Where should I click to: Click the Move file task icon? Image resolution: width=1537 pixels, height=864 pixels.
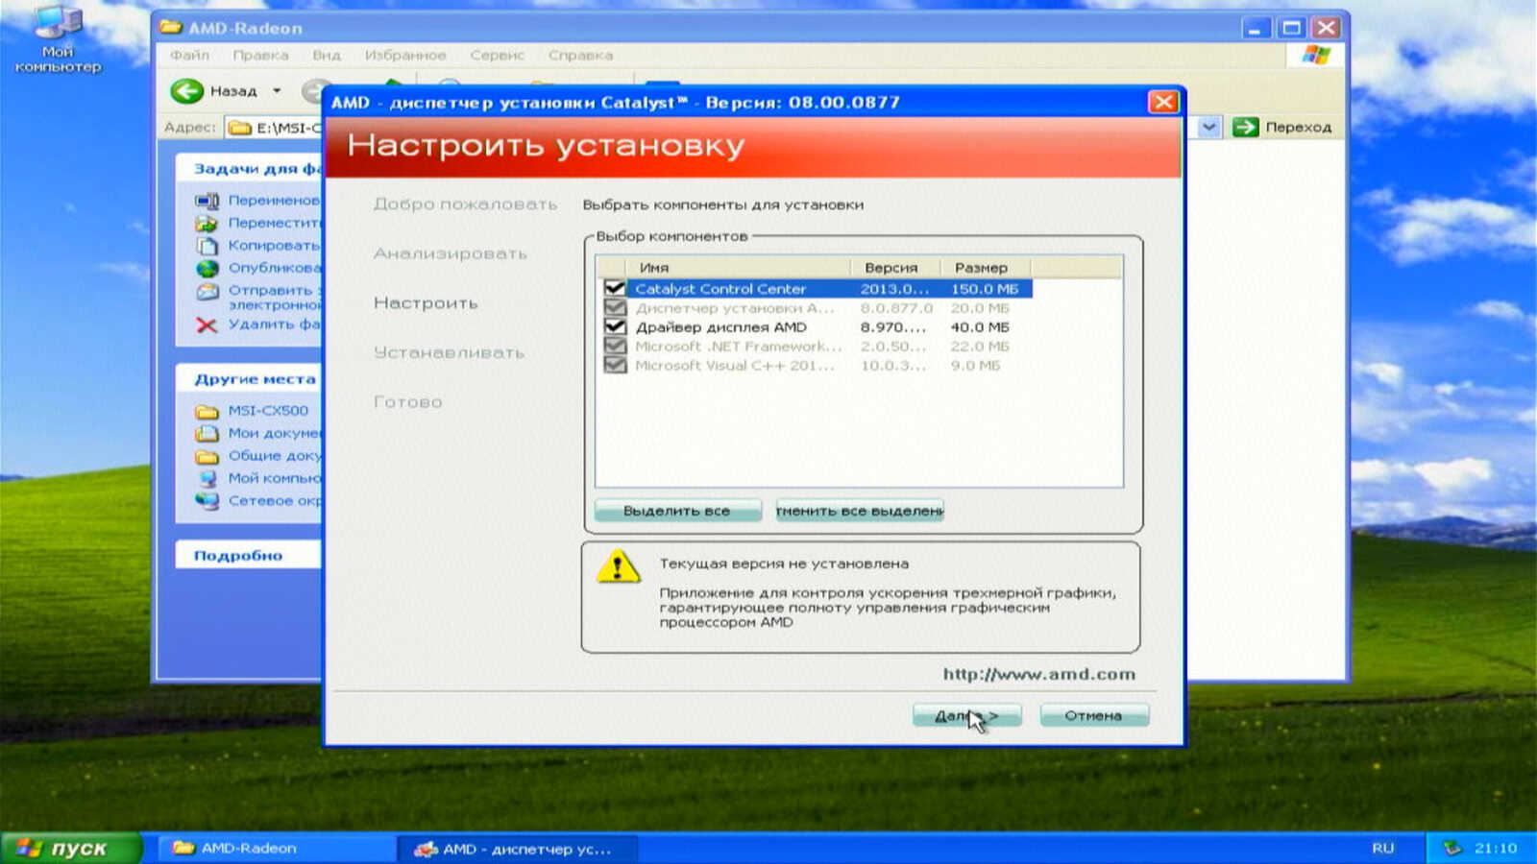click(207, 223)
